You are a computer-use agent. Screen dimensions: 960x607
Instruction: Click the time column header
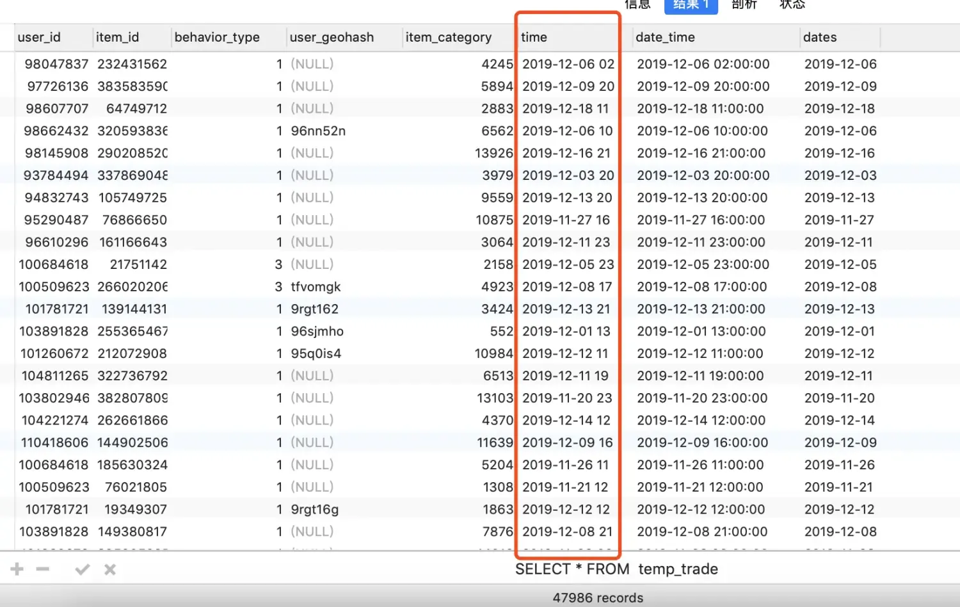(534, 37)
